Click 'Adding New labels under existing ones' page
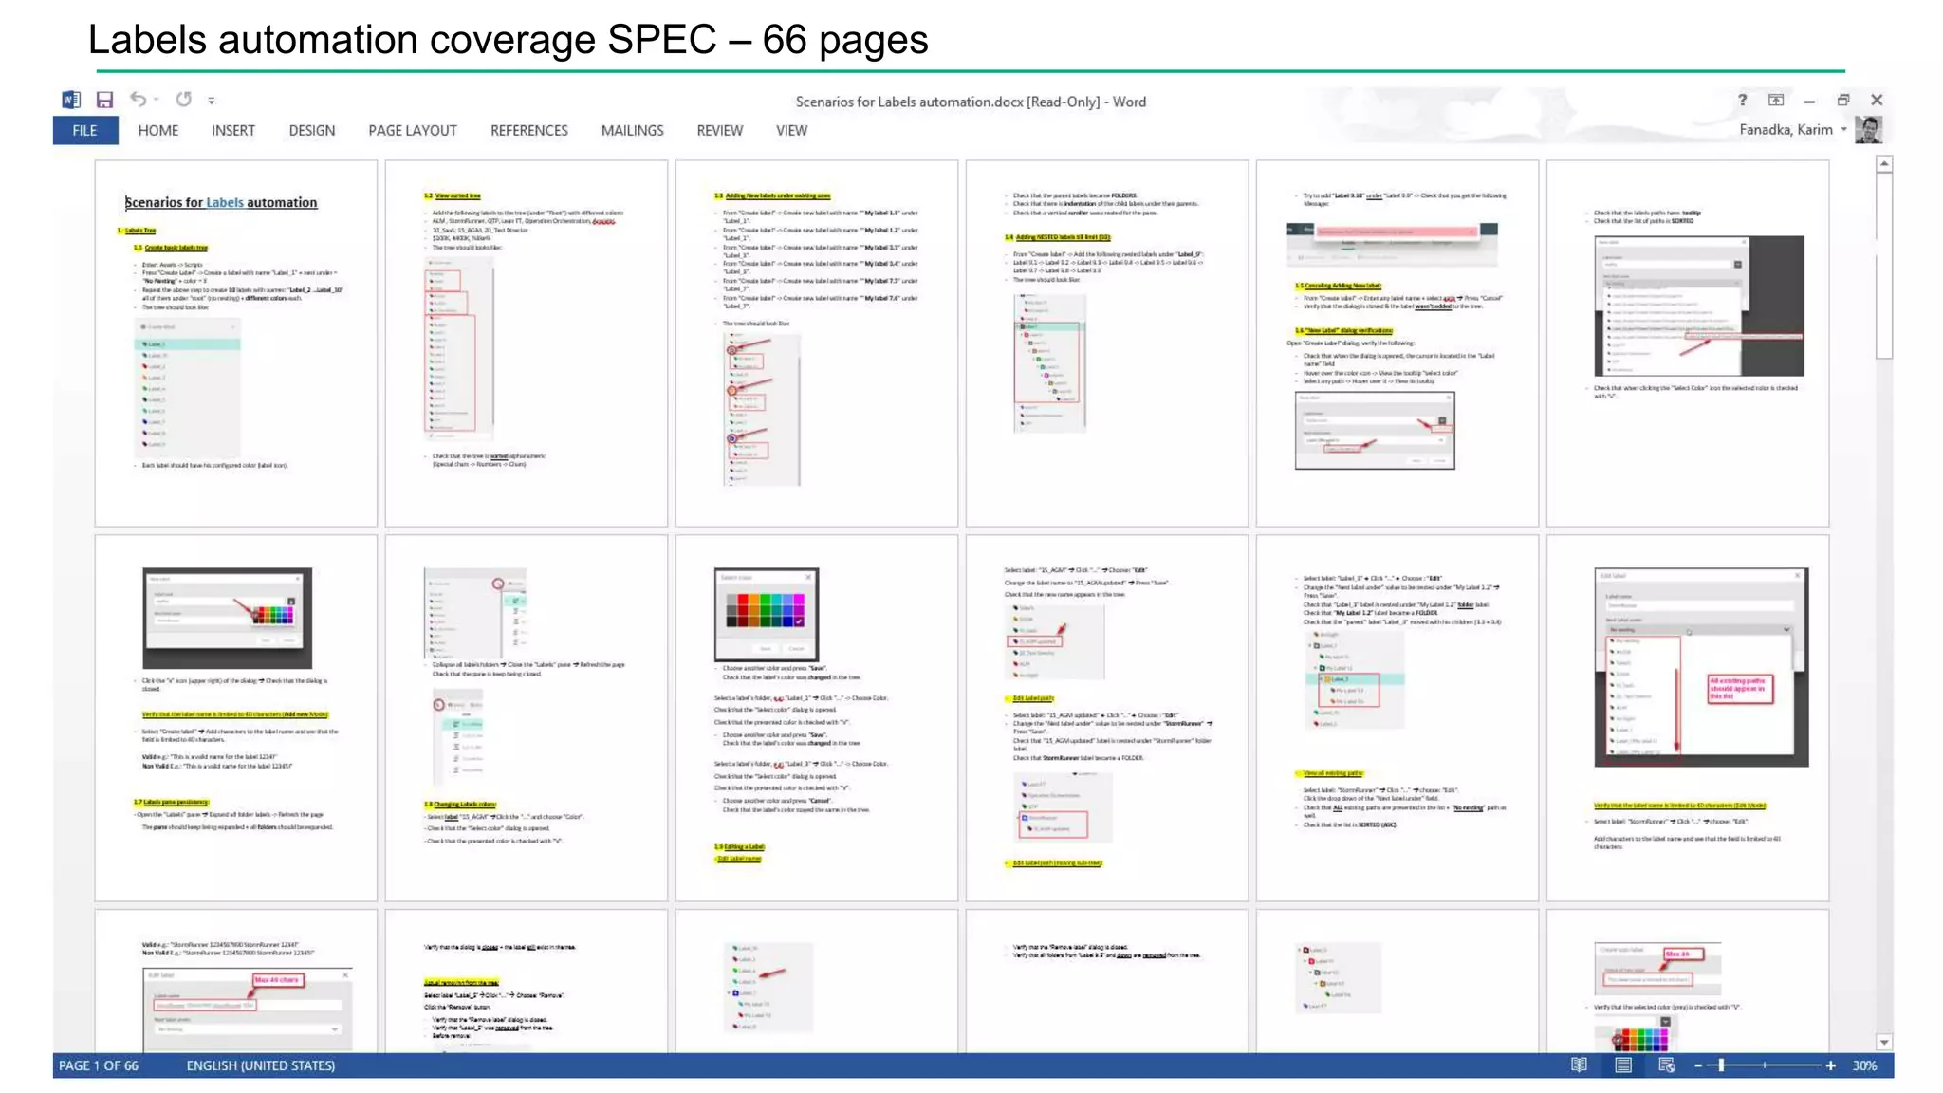The width and height of the screenshot is (1943, 1093). tap(817, 343)
